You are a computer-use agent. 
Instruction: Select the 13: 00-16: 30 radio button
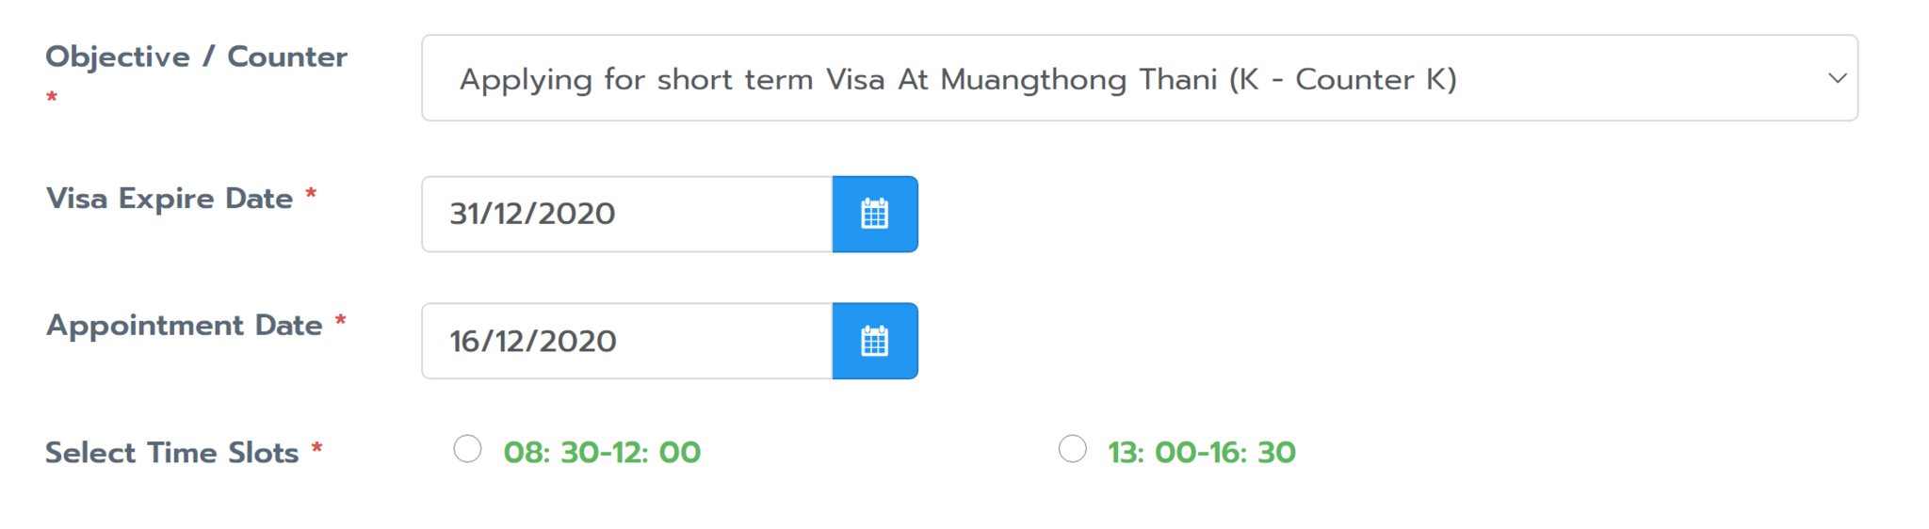point(1072,449)
